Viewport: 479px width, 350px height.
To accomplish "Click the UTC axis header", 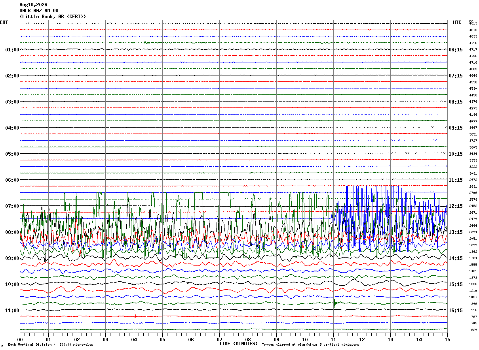I will (457, 23).
